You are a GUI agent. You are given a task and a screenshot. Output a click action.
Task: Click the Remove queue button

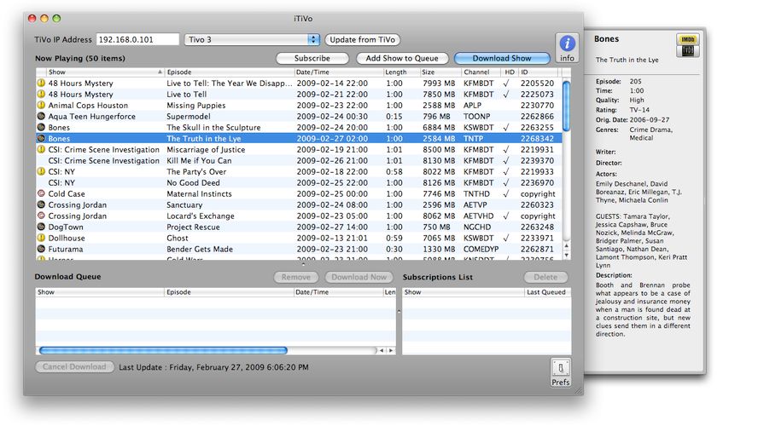point(296,277)
